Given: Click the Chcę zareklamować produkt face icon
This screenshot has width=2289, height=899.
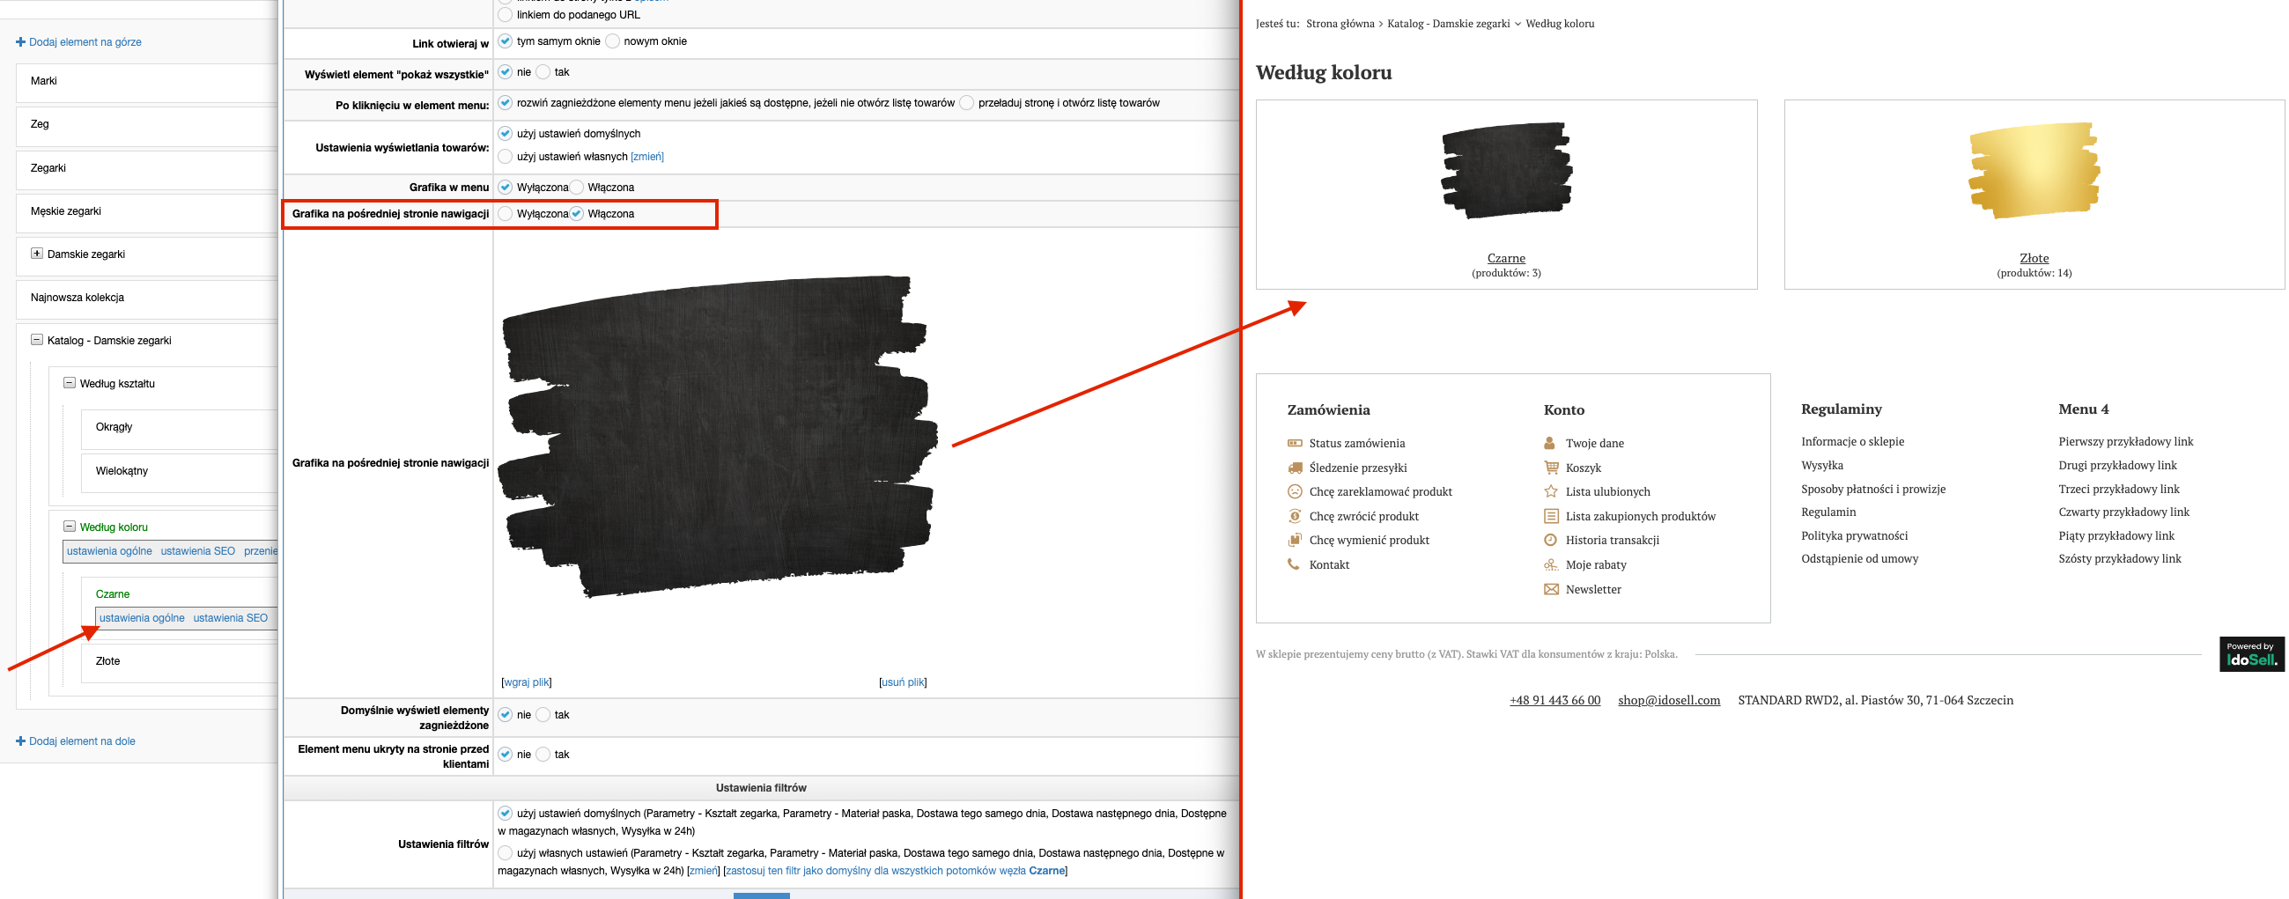Looking at the screenshot, I should 1295,491.
